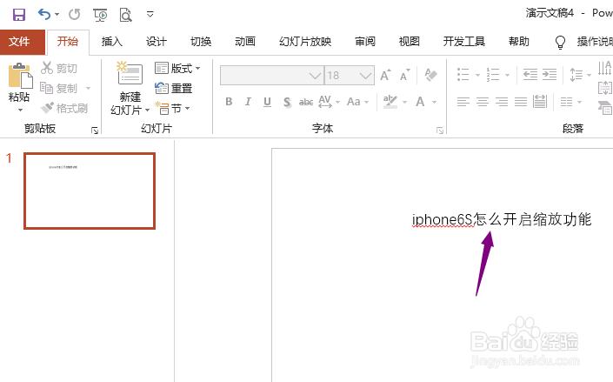Toggle underline formatting
613x382 pixels.
(268, 102)
